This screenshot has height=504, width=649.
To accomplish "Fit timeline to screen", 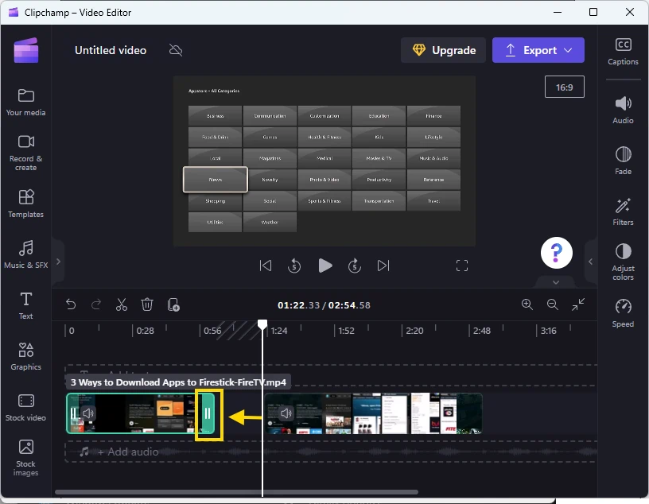I will tap(578, 304).
